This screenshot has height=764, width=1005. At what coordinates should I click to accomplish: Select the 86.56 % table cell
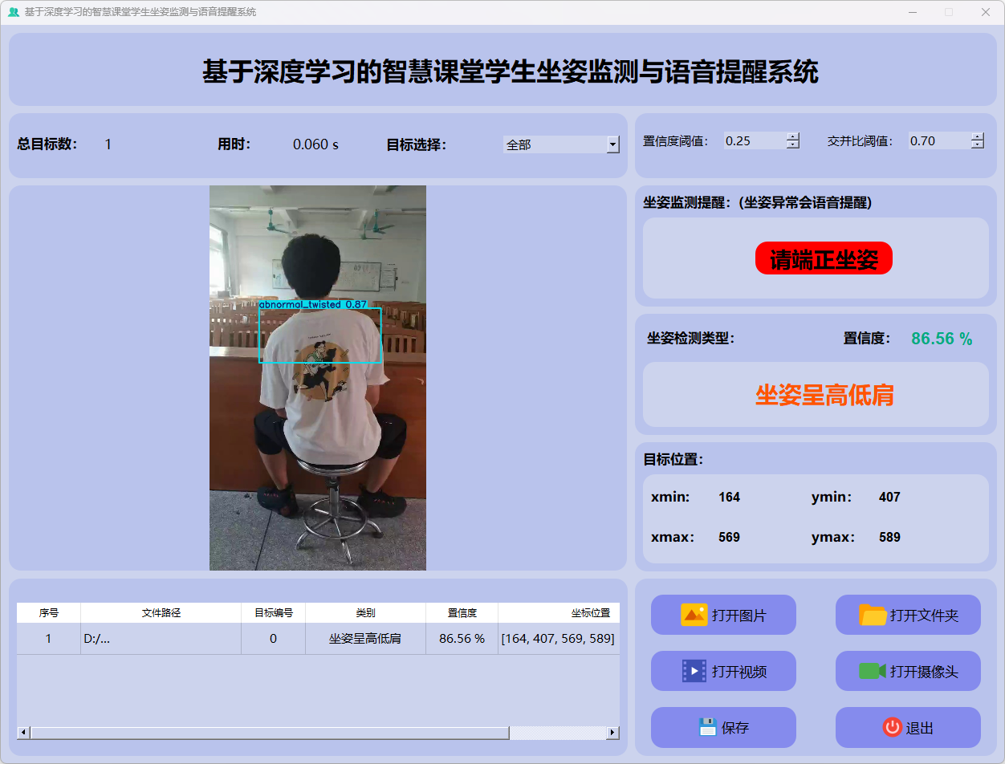click(x=462, y=639)
